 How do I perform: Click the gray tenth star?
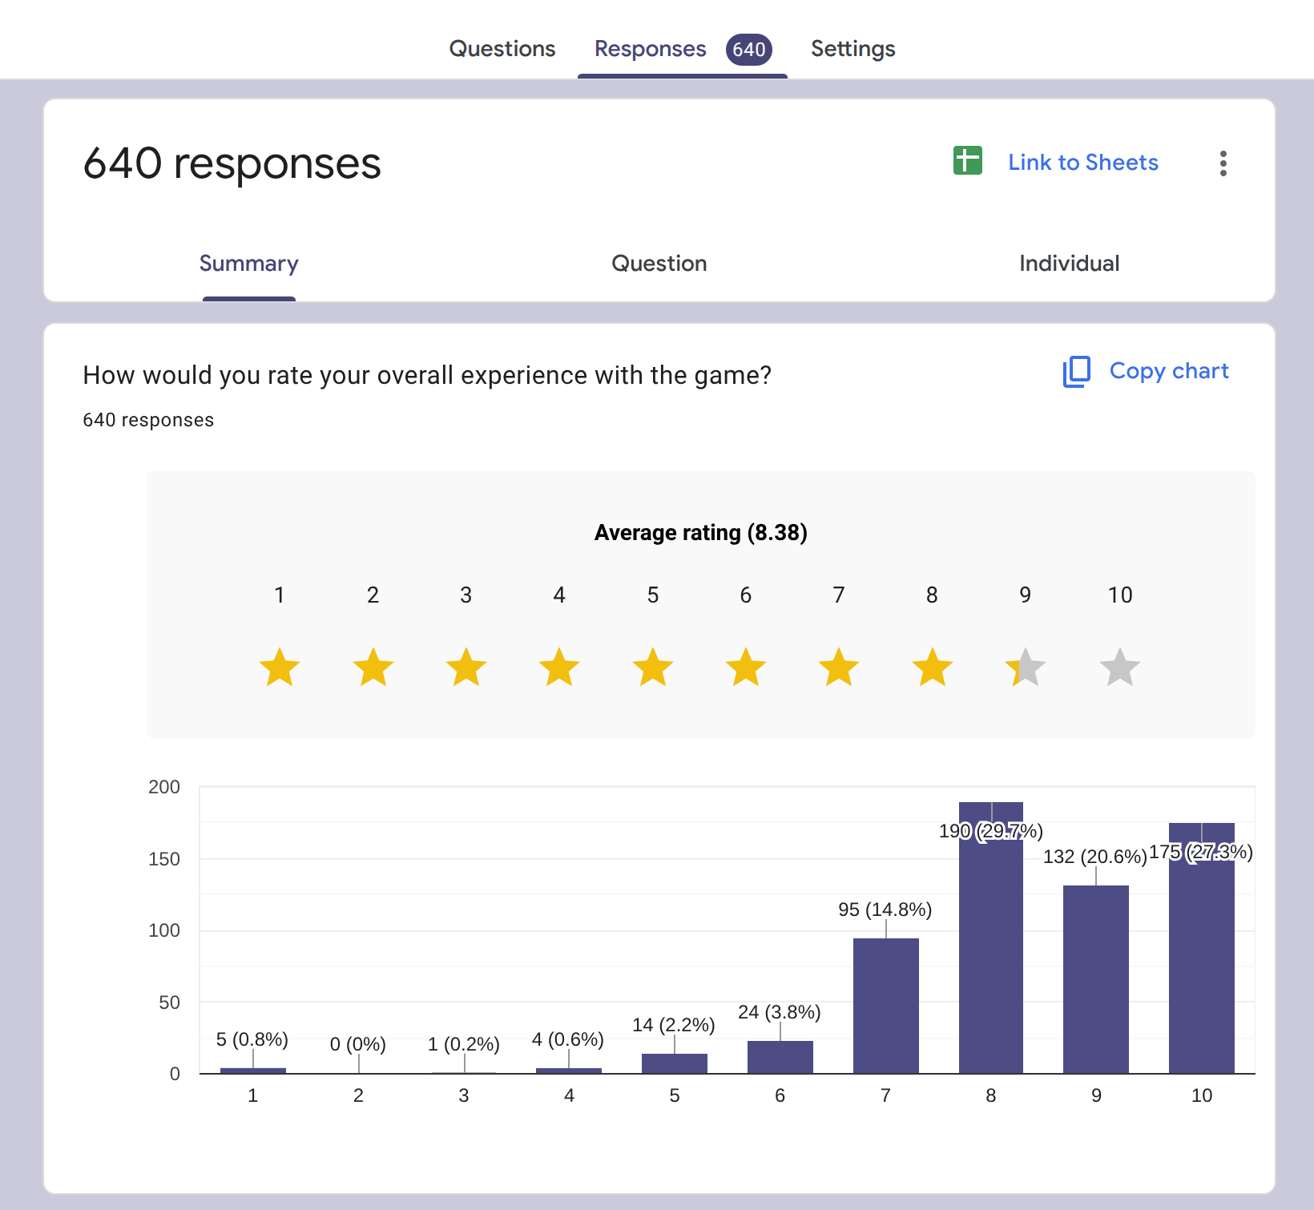tap(1119, 668)
